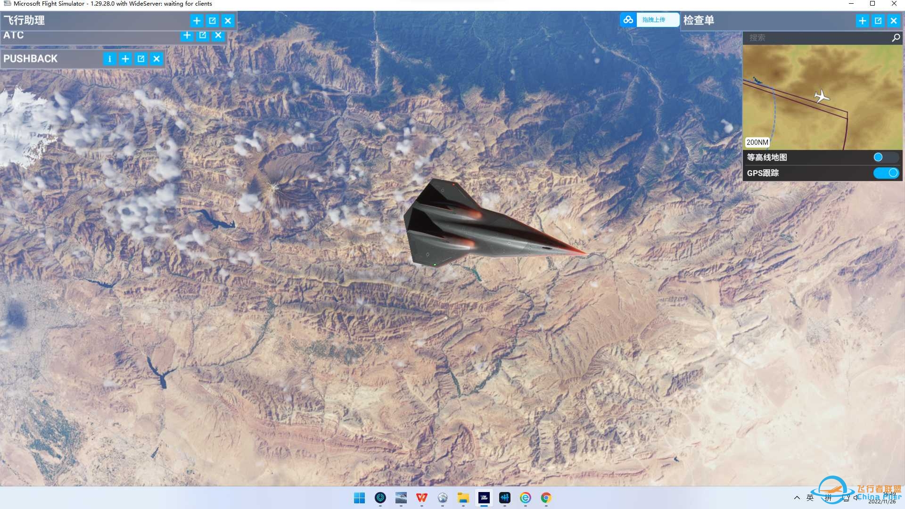Open Google Chrome from the taskbar
This screenshot has width=905, height=509.
click(x=546, y=498)
